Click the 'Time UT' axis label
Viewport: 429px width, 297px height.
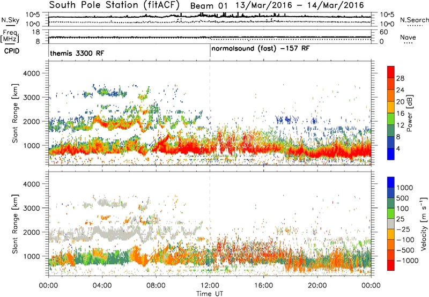[210, 294]
